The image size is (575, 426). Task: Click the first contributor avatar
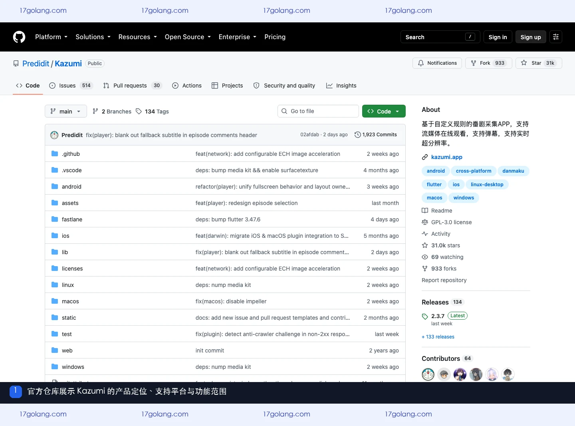pyautogui.click(x=428, y=374)
